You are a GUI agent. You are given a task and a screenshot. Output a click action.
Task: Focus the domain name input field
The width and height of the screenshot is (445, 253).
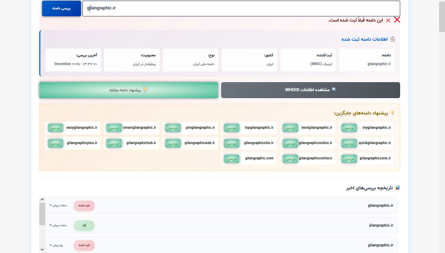click(x=241, y=8)
